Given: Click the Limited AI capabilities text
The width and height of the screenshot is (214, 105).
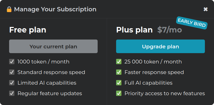Looking at the screenshot, I should pyautogui.click(x=47, y=83).
